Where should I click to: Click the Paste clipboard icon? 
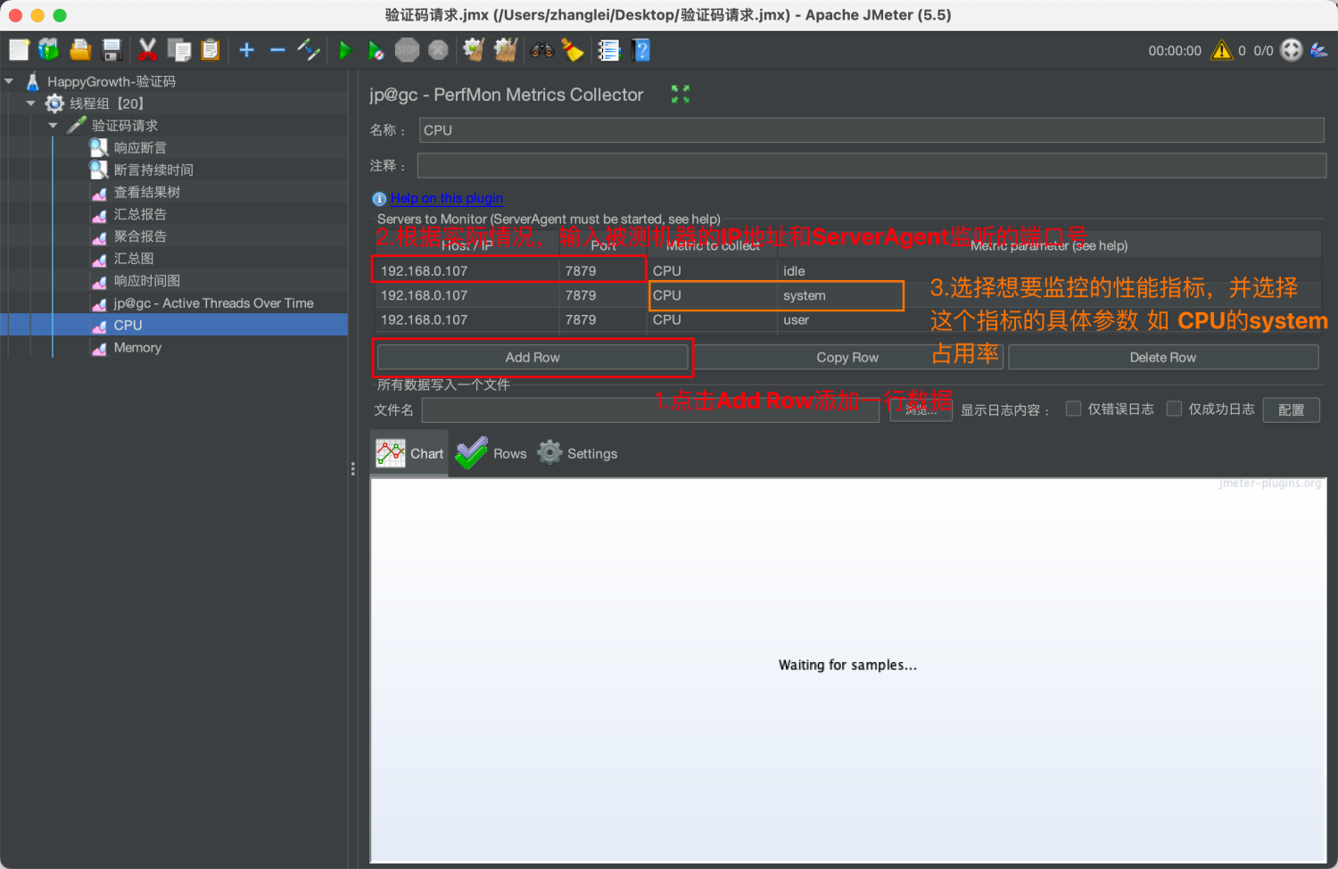pos(211,50)
